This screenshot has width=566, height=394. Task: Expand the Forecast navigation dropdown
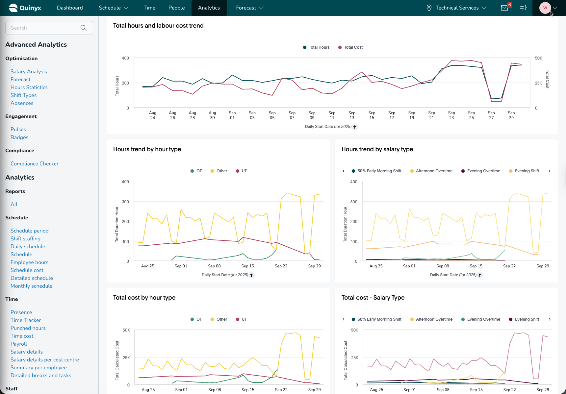pos(250,8)
